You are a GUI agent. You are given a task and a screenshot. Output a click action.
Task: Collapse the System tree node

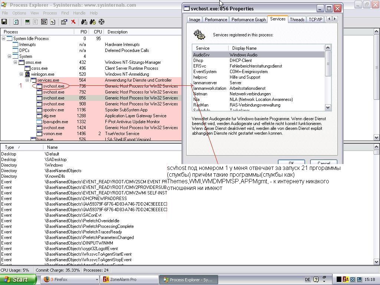click(x=9, y=56)
